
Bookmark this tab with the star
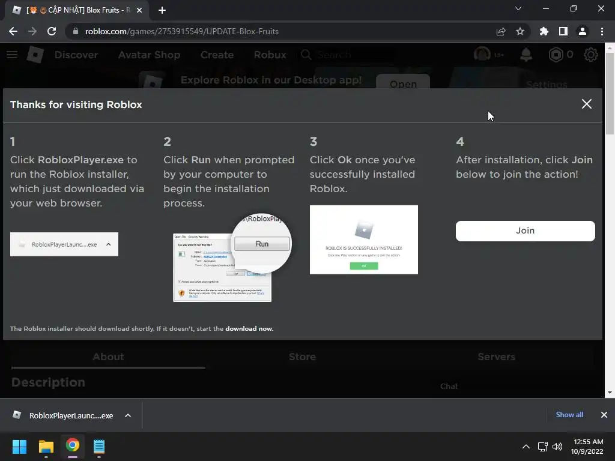pyautogui.click(x=520, y=31)
